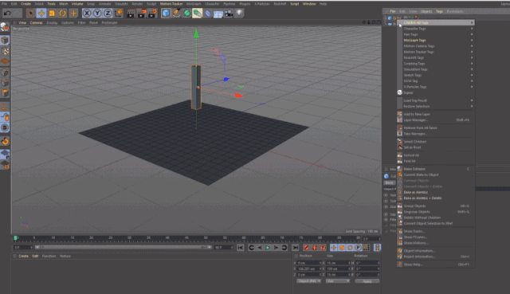Screen dimensions: 510x294
Task: Select the Rotate tool icon
Action: point(62,13)
